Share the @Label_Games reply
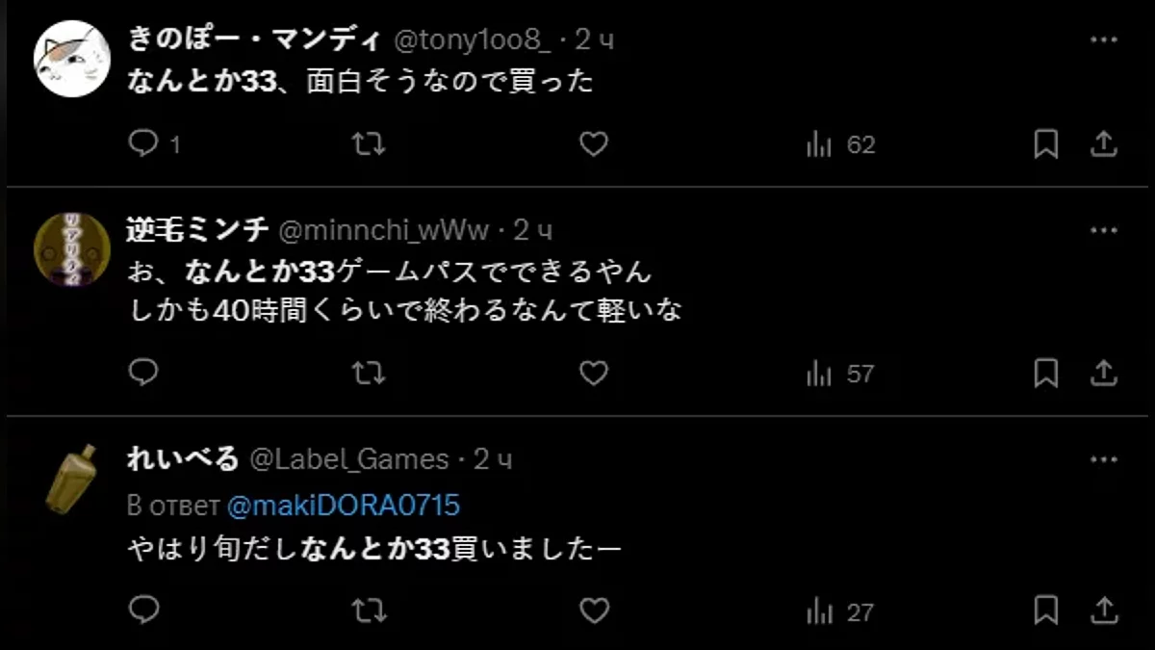Image resolution: width=1155 pixels, height=650 pixels. tap(1103, 611)
